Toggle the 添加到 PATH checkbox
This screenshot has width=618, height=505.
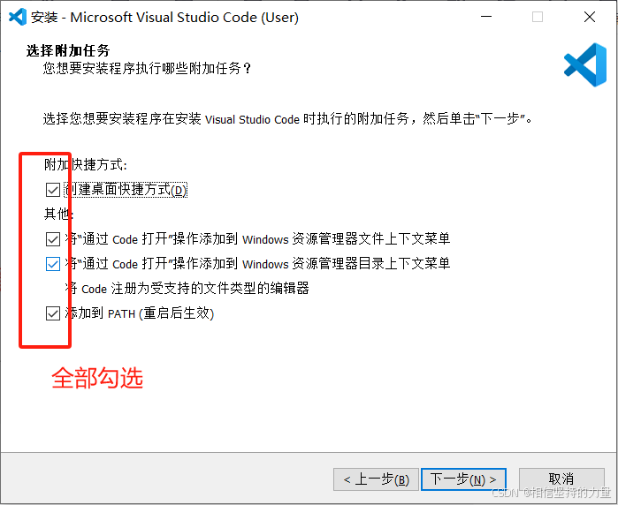(x=53, y=313)
